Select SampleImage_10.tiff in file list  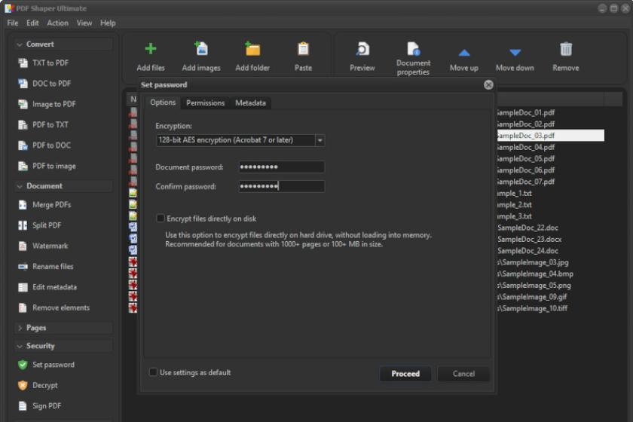(x=532, y=308)
